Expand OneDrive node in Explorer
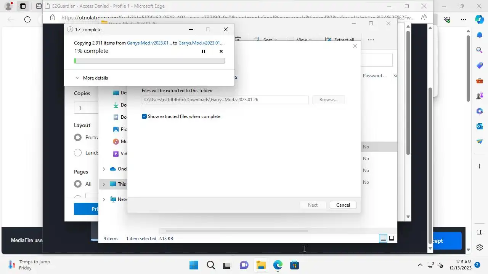 (x=104, y=169)
